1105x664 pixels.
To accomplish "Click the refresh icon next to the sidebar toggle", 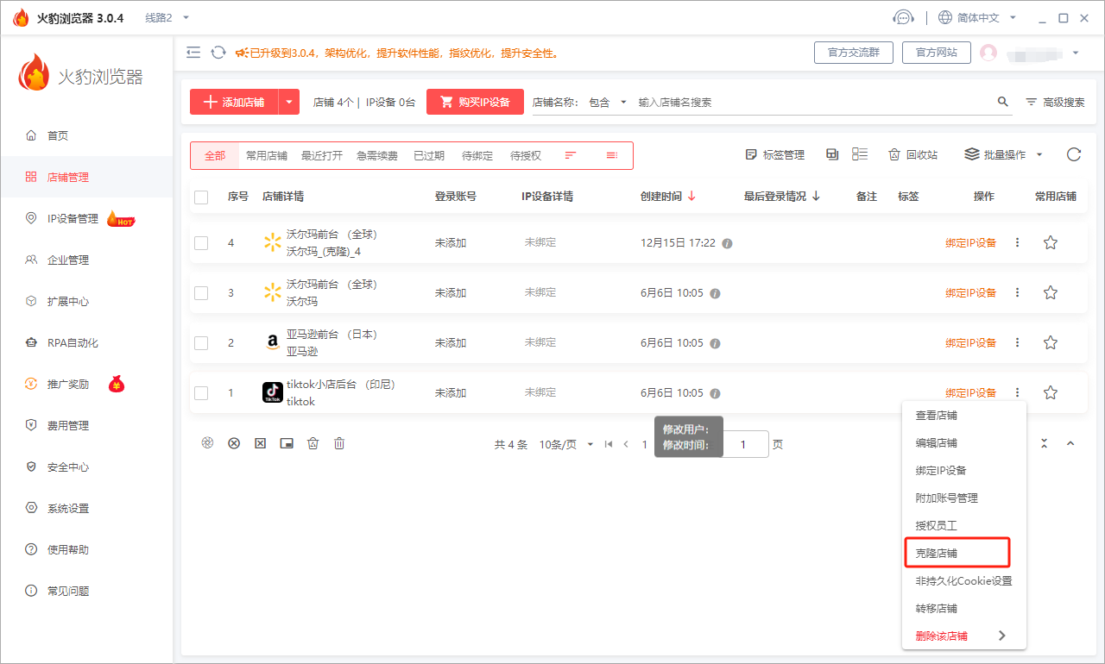I will point(218,53).
